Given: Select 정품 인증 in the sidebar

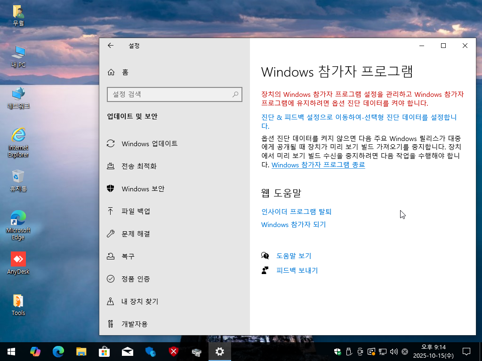Looking at the screenshot, I should pos(174,279).
